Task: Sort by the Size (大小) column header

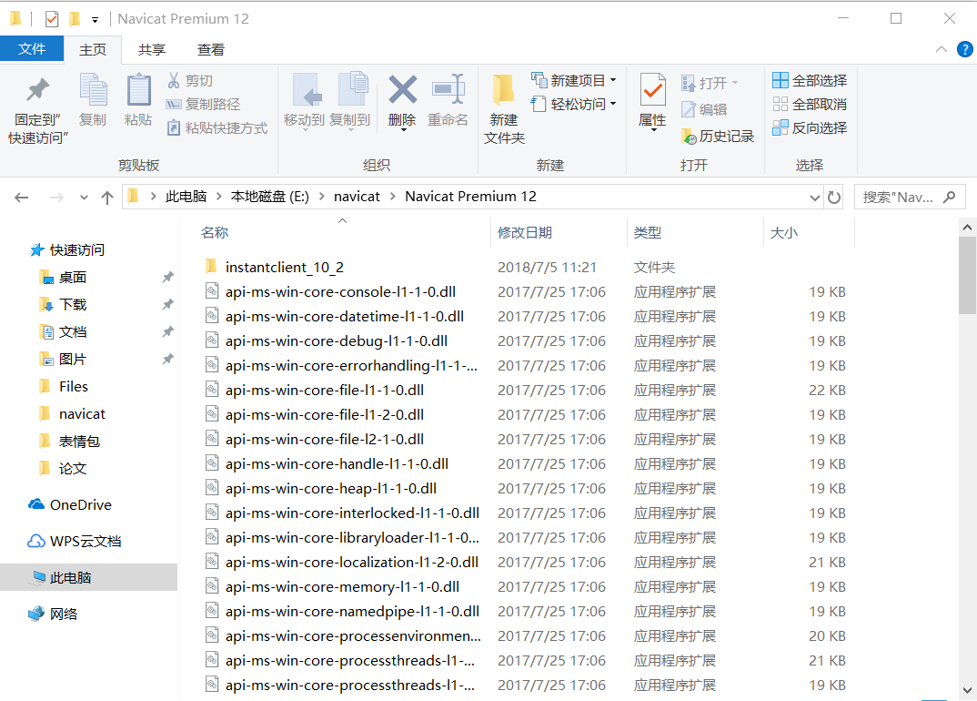Action: (783, 233)
